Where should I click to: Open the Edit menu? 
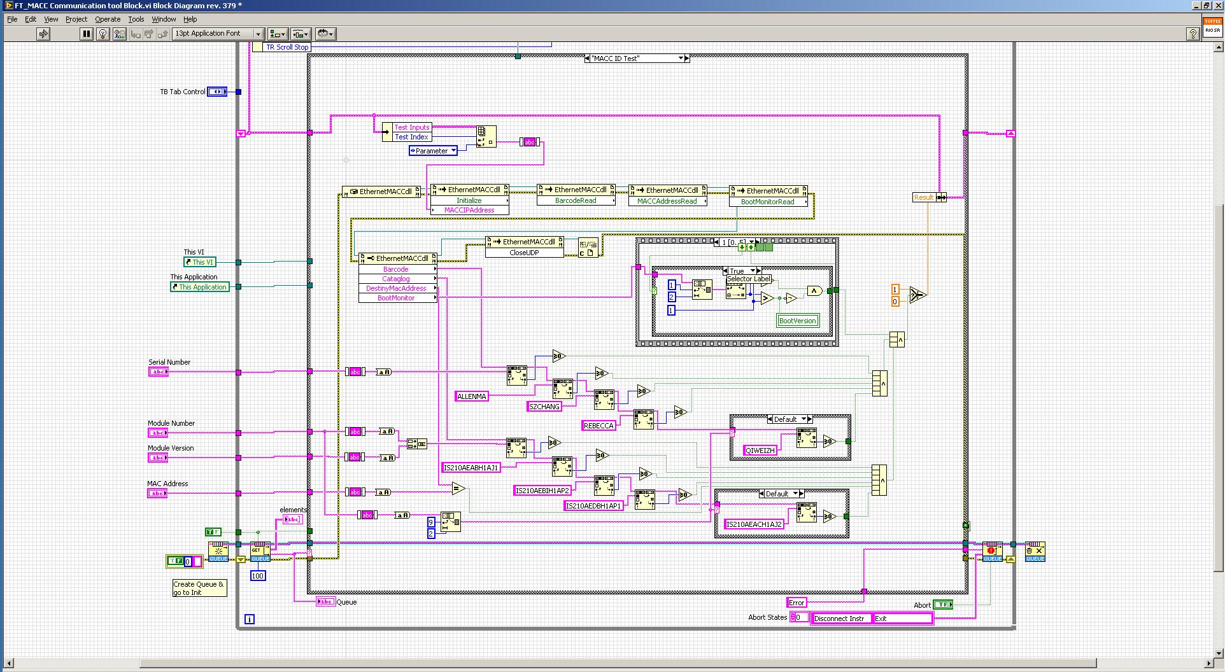pyautogui.click(x=31, y=19)
